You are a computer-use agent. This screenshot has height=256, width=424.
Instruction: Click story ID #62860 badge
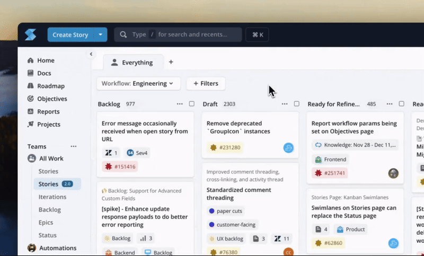point(328,243)
